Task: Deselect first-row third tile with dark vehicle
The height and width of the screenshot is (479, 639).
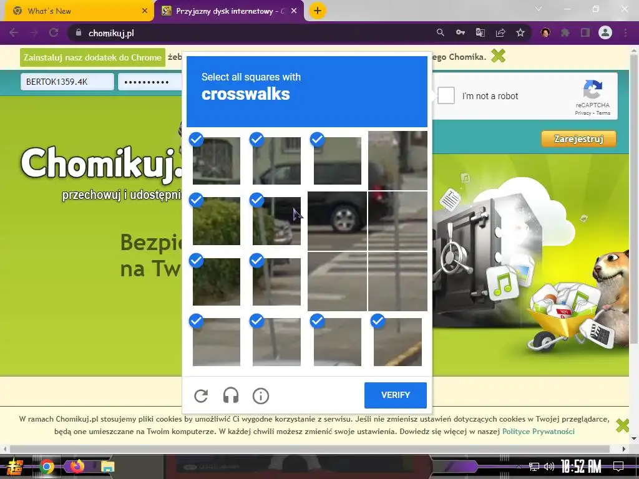Action: coord(337,160)
